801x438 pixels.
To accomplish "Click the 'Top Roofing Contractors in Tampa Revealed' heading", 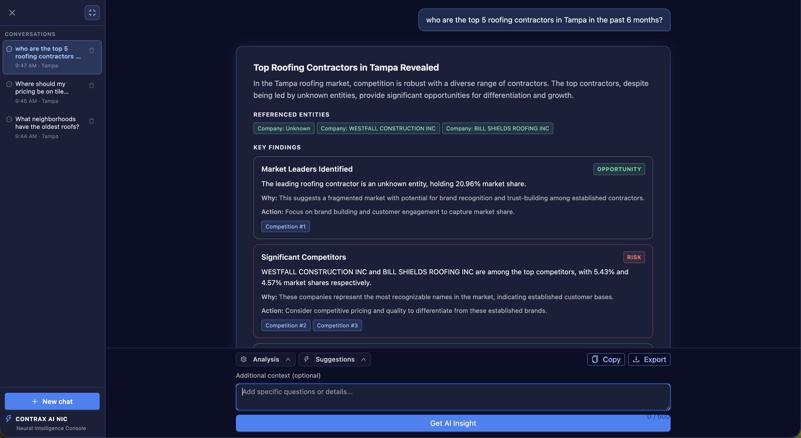I will [346, 67].
